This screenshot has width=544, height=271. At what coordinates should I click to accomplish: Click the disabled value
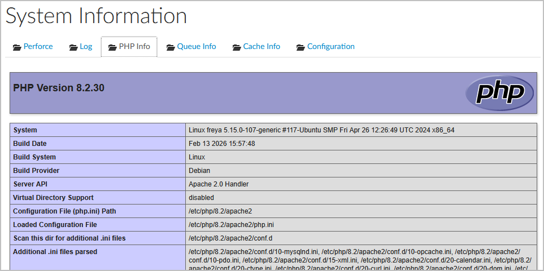[x=201, y=198]
